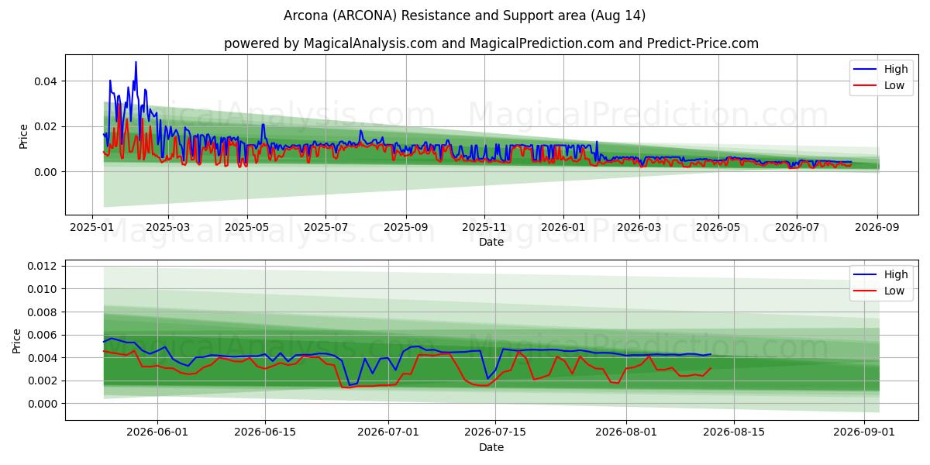
Task: Click the '2026-06-15' tick label
Action: 265,432
